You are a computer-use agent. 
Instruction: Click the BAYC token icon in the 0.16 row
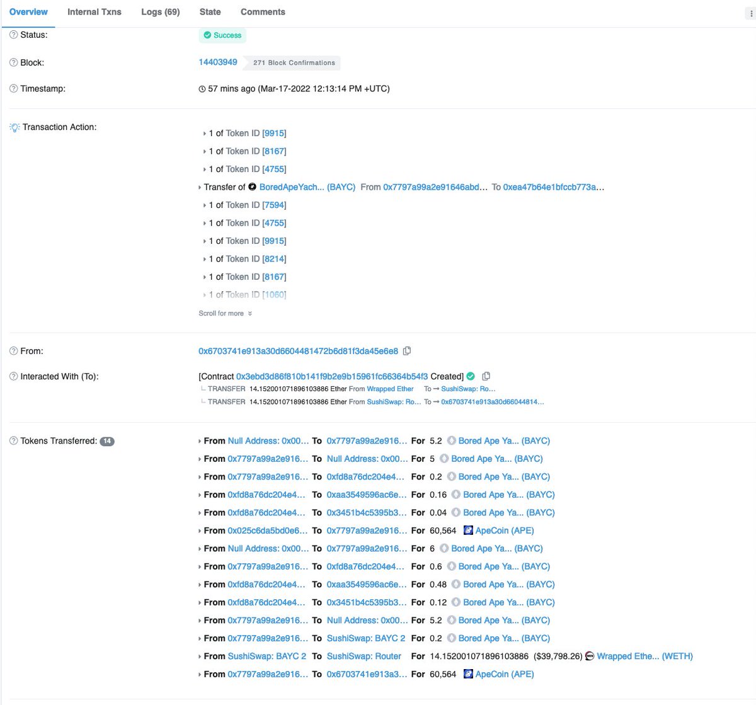456,495
